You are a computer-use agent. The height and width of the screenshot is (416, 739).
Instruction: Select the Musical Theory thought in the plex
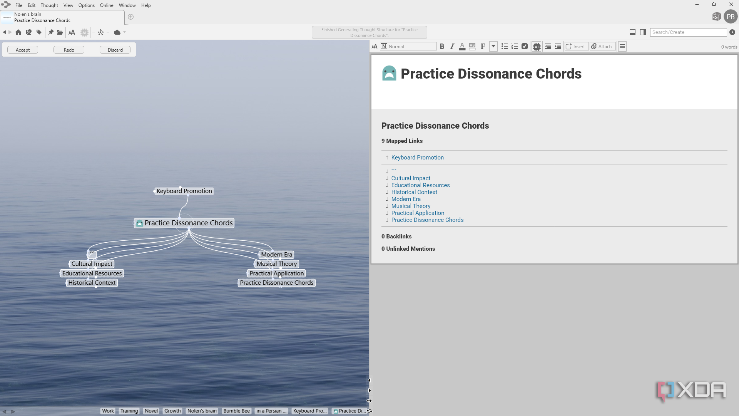pos(277,264)
